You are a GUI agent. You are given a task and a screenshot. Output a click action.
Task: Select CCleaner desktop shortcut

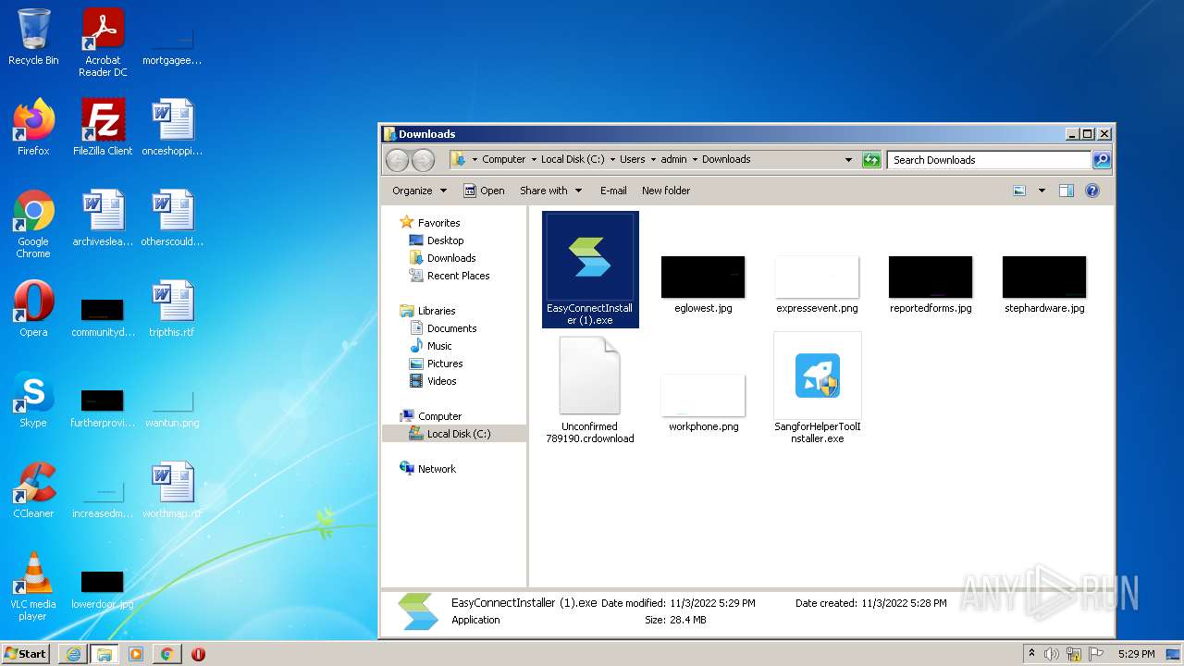pos(33,490)
